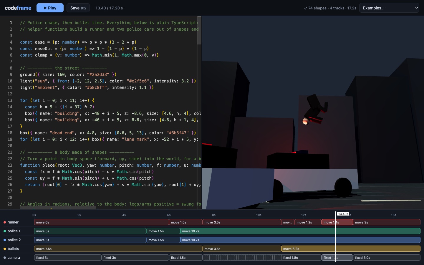Select the police 2 'move 10.7s' clip
The width and height of the screenshot is (424, 265).
coord(300,240)
